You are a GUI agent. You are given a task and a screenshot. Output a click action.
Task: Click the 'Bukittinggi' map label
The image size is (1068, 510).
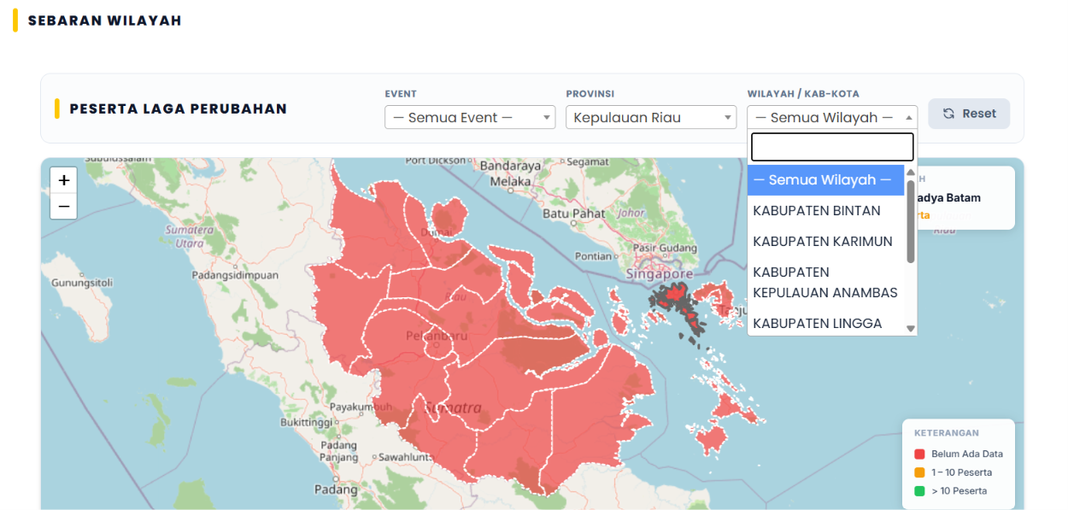tap(308, 423)
